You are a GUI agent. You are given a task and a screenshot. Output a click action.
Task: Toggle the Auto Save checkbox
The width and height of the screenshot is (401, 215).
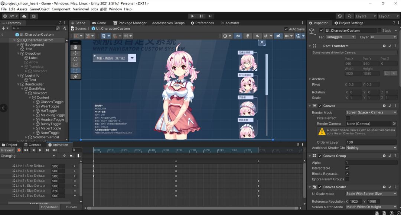coord(286,29)
